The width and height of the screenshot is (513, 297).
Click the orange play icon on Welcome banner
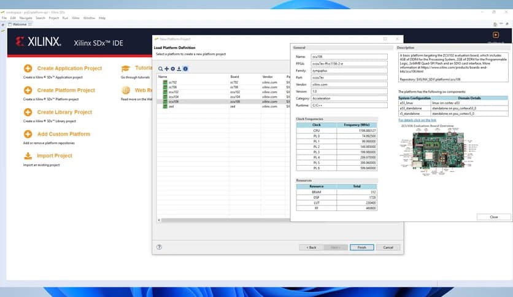496,35
